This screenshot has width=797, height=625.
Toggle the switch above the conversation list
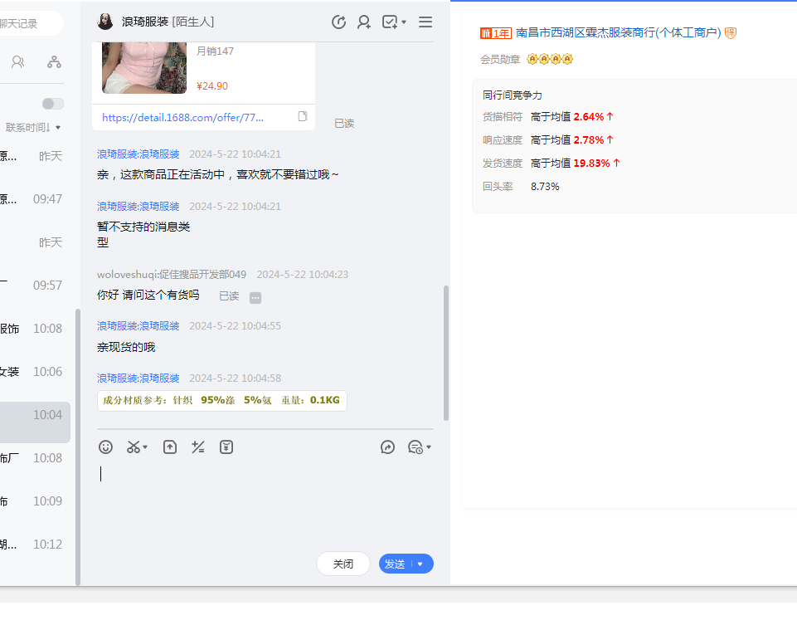pos(53,104)
